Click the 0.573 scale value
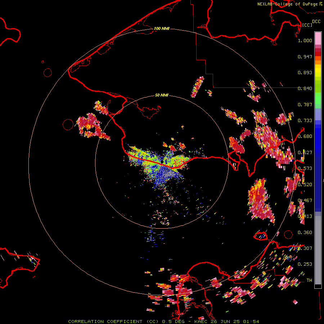The height and width of the screenshot is (324, 324). tap(305, 168)
